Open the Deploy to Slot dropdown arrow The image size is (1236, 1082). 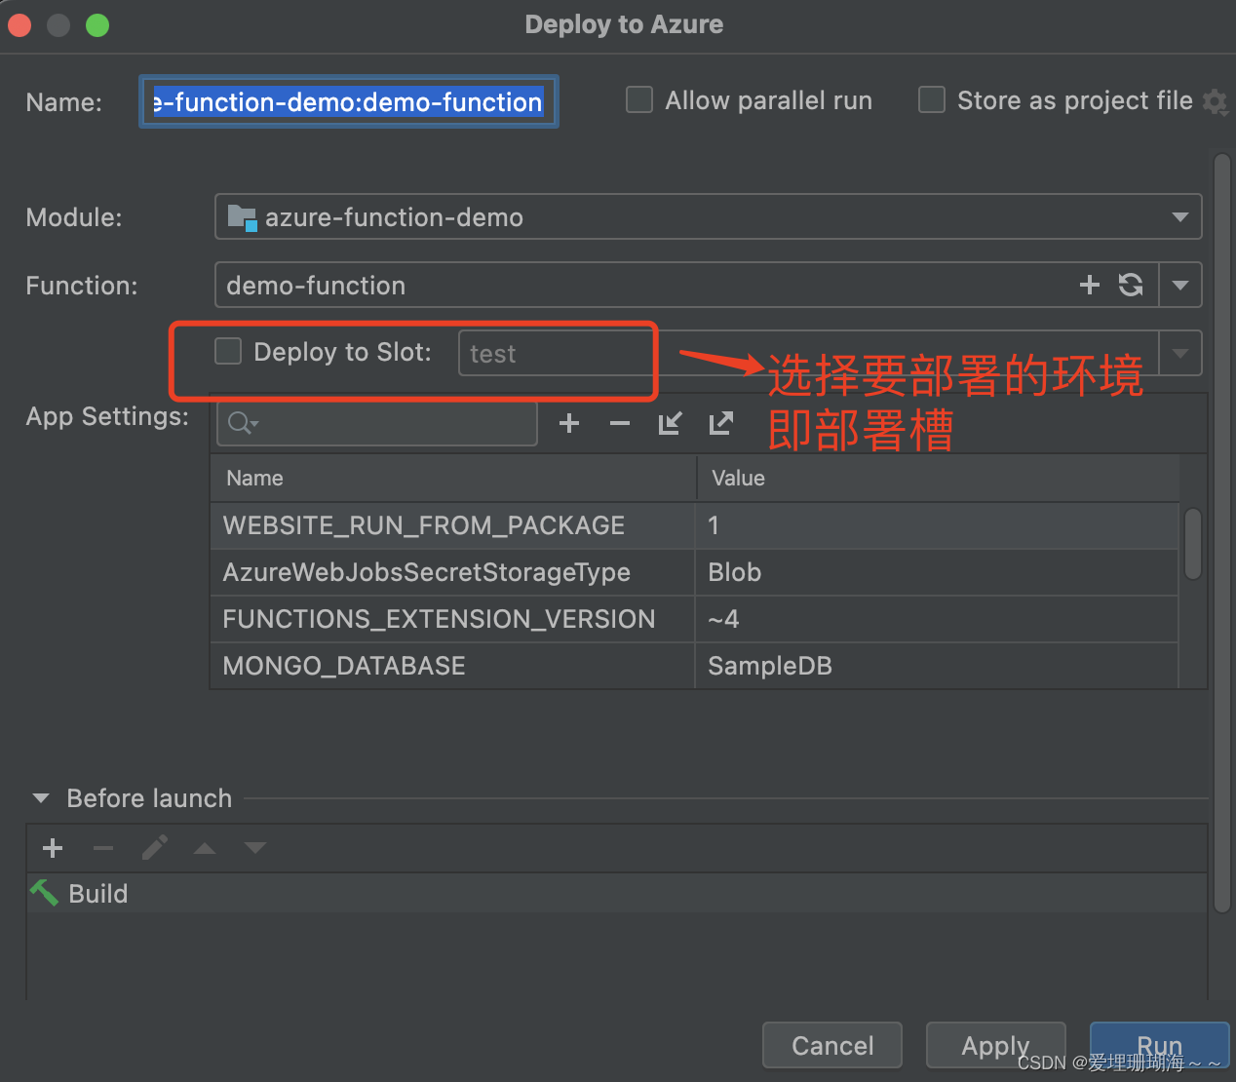(1180, 353)
